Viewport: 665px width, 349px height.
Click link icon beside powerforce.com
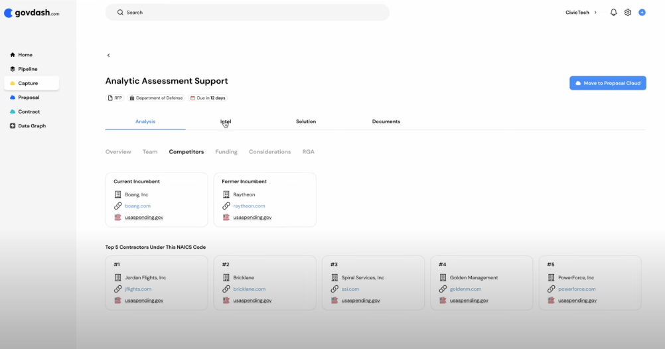click(552, 289)
